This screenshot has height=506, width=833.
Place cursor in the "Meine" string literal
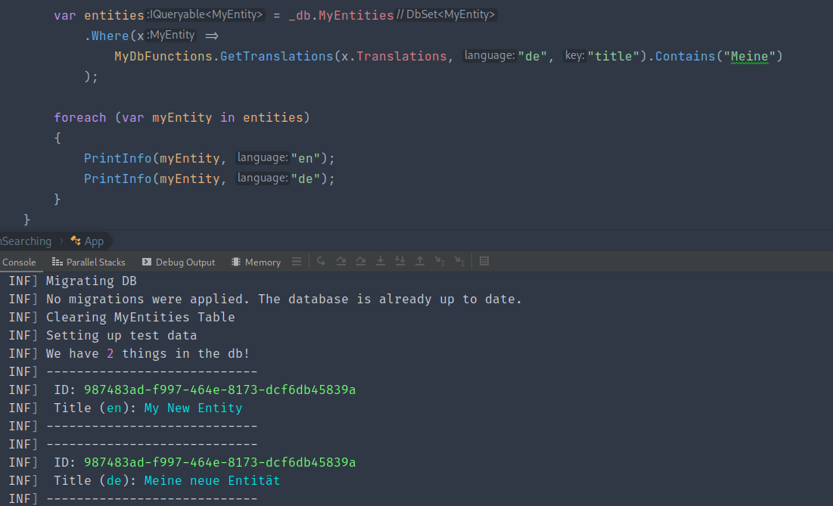[748, 56]
